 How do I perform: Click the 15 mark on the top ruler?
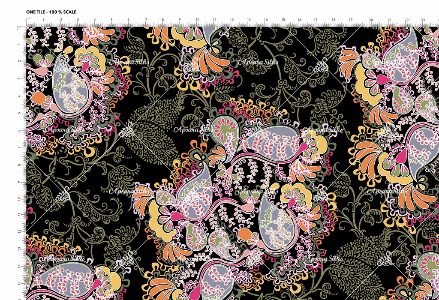tap(283, 20)
